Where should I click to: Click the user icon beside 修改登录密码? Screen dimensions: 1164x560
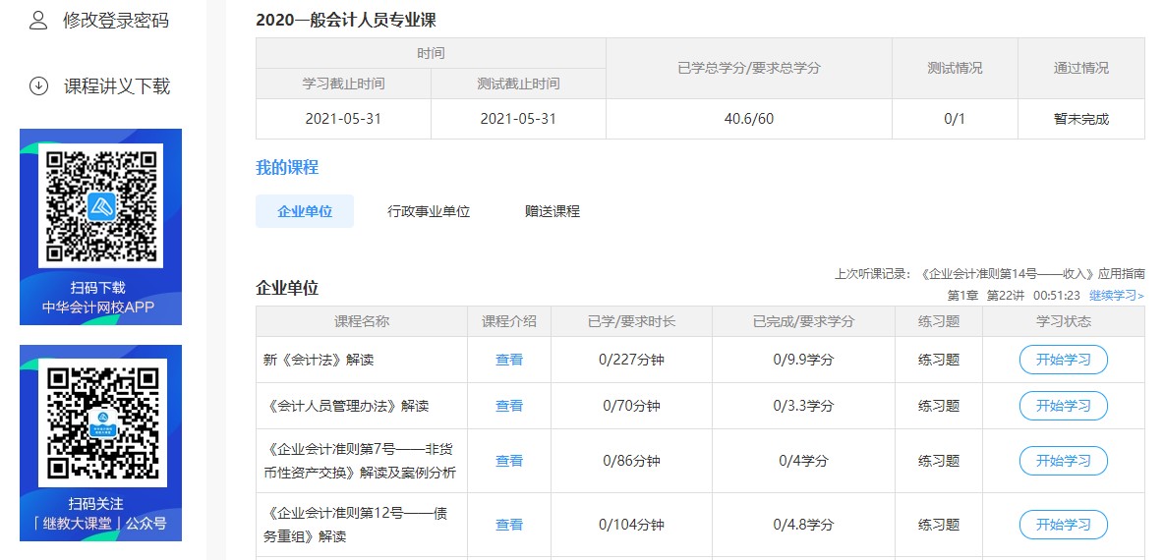coord(38,20)
